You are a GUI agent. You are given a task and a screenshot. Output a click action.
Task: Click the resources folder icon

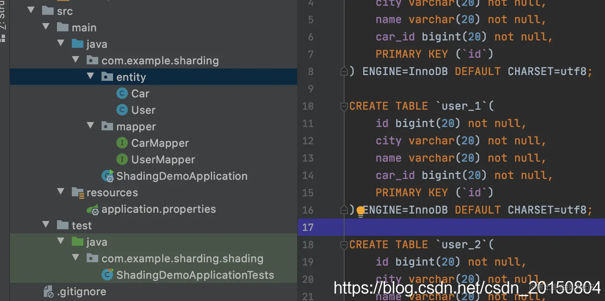(78, 192)
